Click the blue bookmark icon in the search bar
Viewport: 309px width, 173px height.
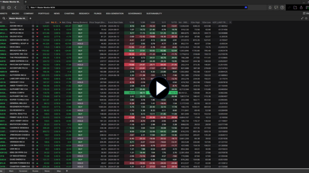coord(245,8)
